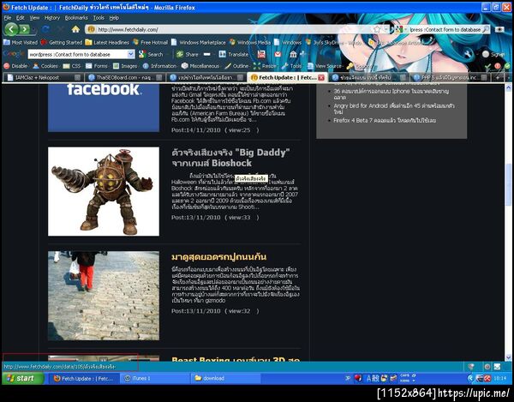
Task: Open the Windows Marketplace bookmark
Action: point(199,42)
